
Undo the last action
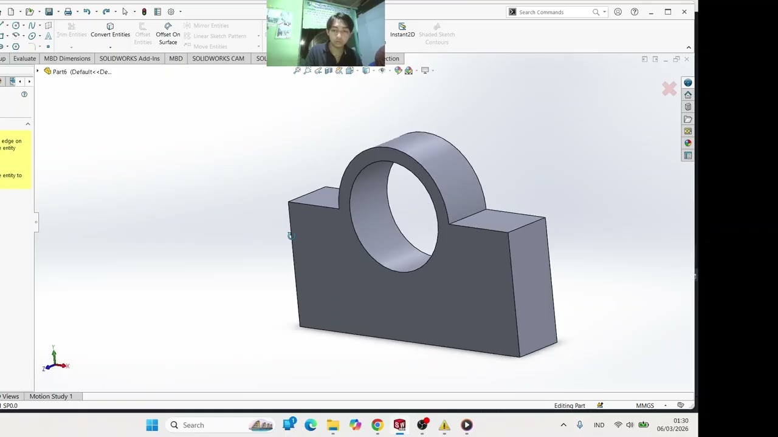[x=87, y=12]
